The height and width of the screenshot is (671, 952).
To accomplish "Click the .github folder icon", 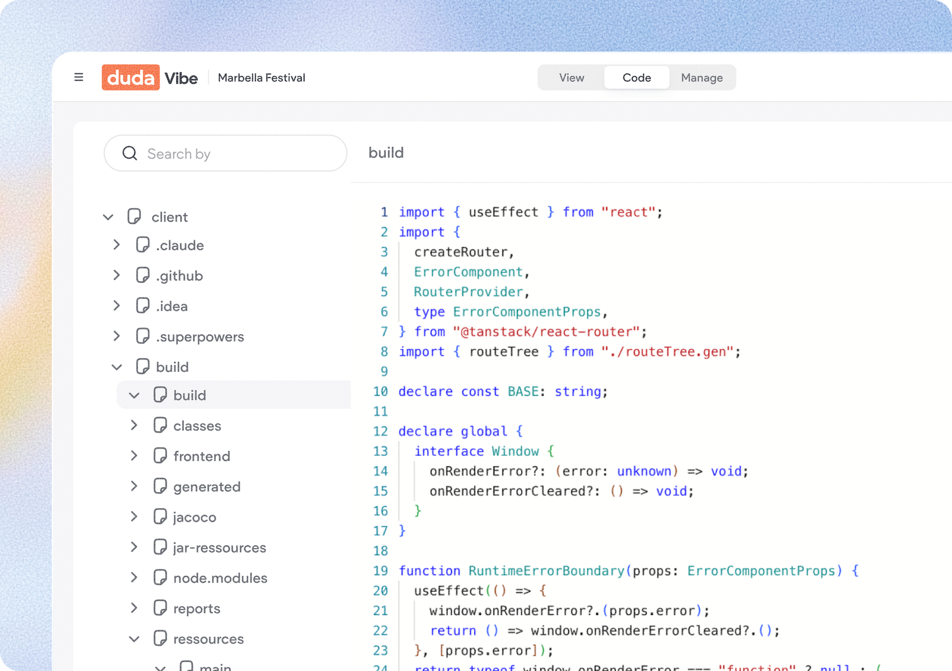I will (x=143, y=275).
